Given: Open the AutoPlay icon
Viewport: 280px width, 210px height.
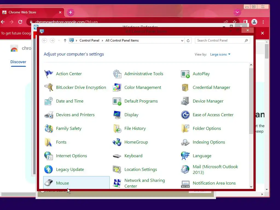Looking at the screenshot, I should tap(185, 74).
